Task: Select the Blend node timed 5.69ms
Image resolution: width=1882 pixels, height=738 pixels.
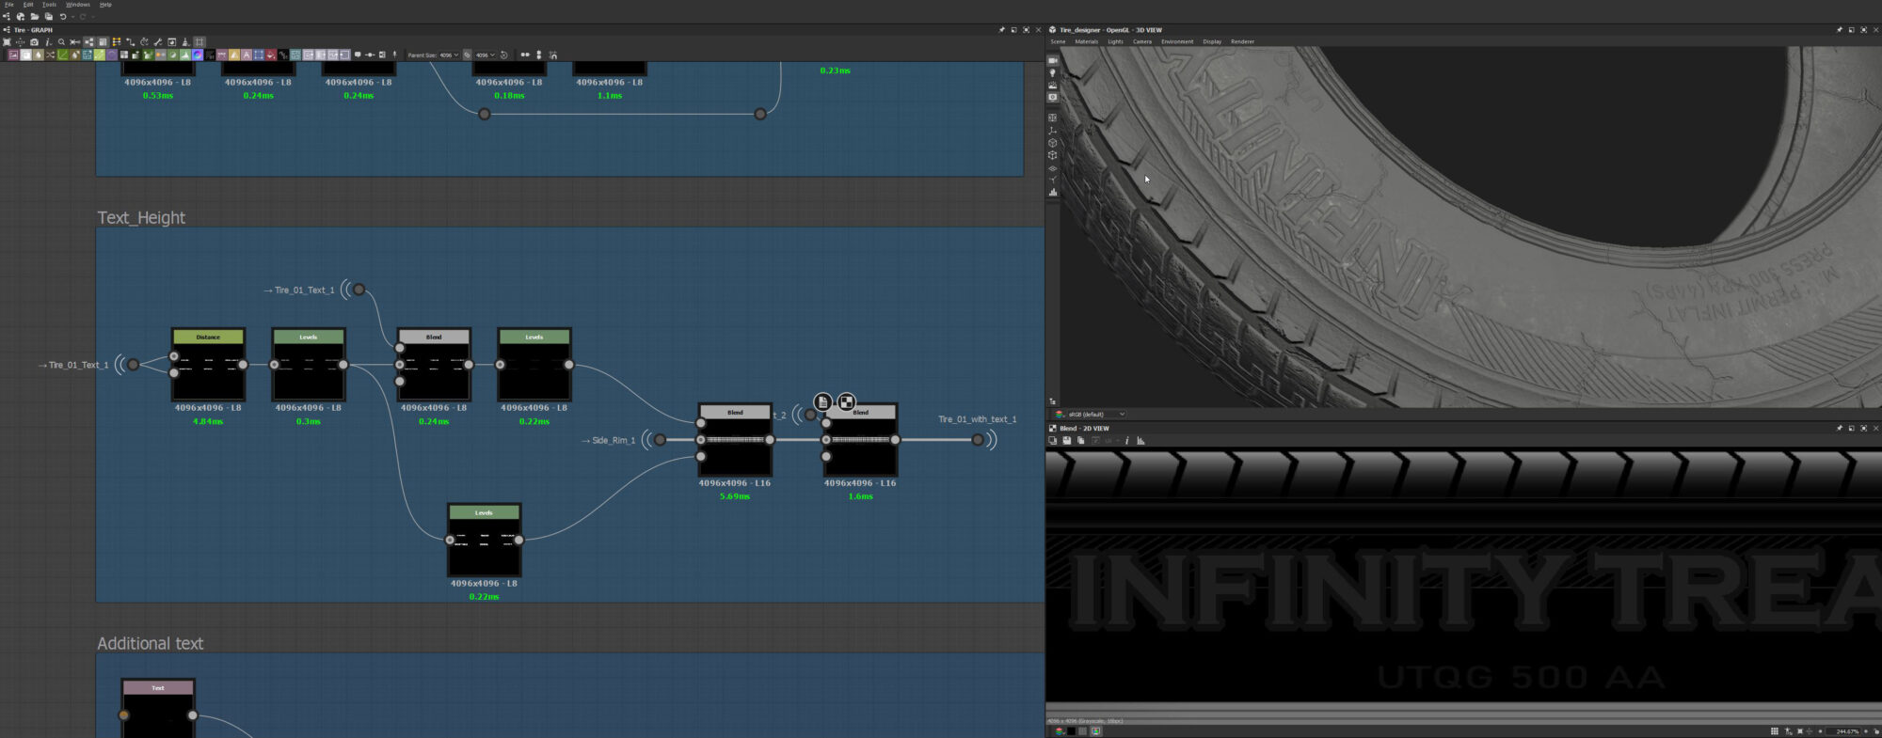Action: point(735,439)
